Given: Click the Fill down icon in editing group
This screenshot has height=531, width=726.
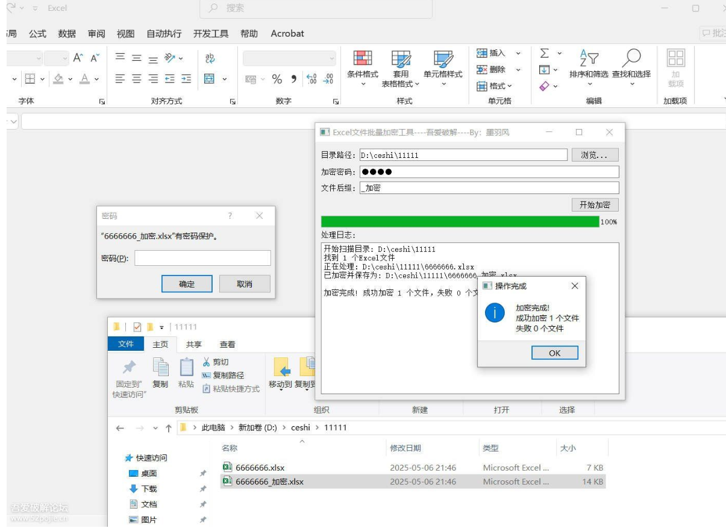Looking at the screenshot, I should pyautogui.click(x=543, y=70).
